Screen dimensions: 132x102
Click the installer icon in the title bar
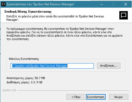(x=3, y=4)
